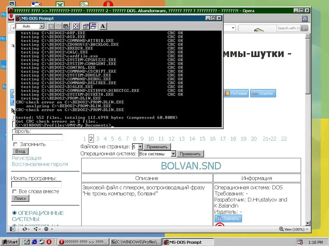The width and height of the screenshot is (329, 246).
Task: Check the Все слова вместе checkbox
Action: [14, 192]
